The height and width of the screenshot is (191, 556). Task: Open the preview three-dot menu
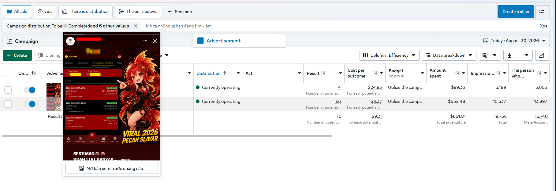[x=145, y=41]
